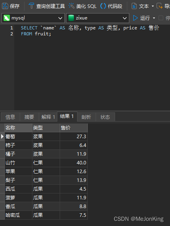The image size is (170, 226).
Task: Expand the Text (文本) dropdown arrow
Action: (153, 6)
